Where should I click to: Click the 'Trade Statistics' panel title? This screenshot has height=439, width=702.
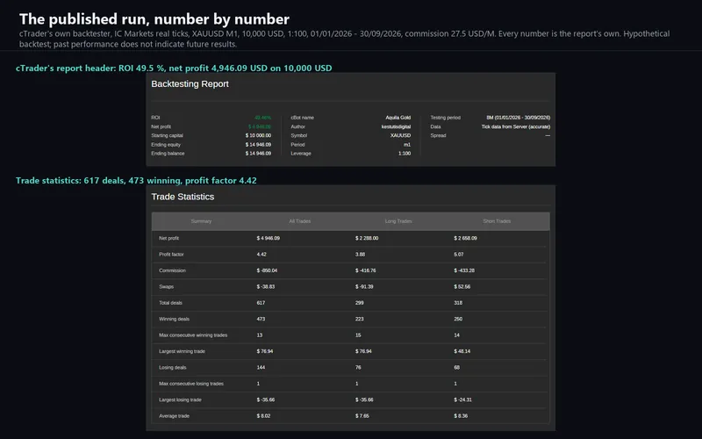(183, 197)
